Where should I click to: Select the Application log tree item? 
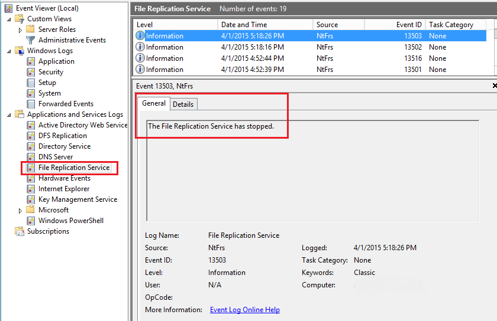(x=56, y=61)
